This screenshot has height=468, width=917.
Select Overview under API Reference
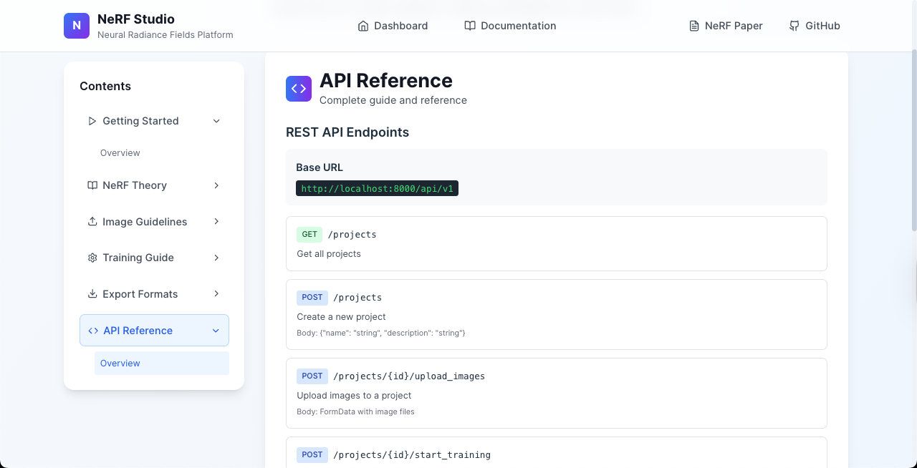[x=120, y=364]
